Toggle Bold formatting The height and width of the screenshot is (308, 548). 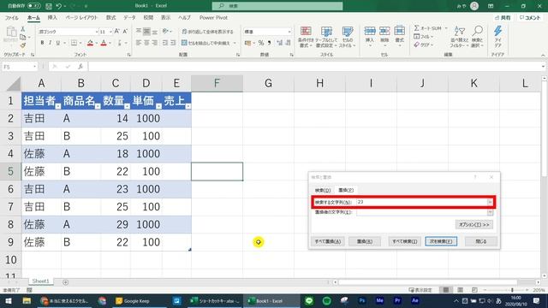tap(42, 43)
